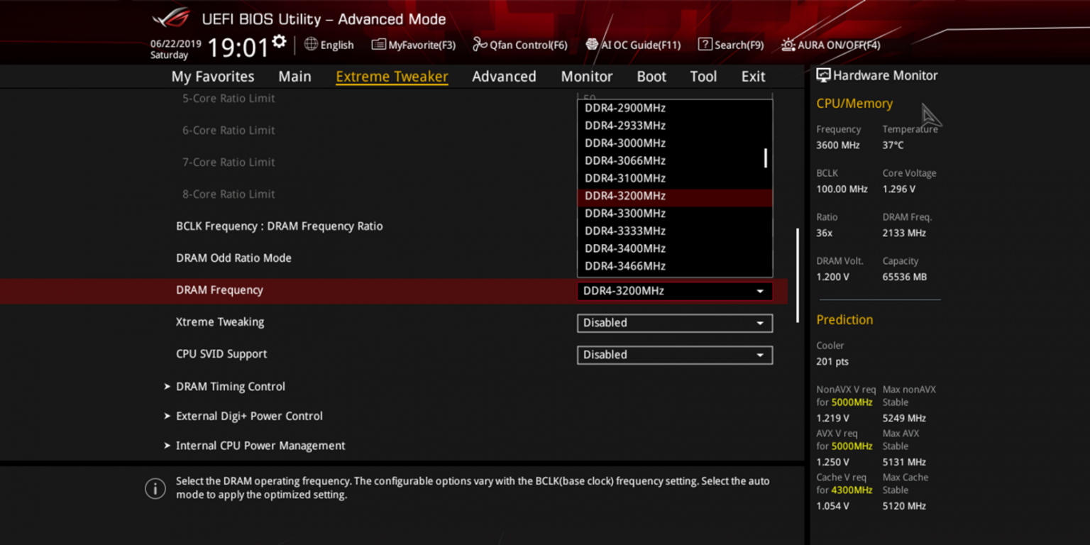1090x545 pixels.
Task: Click the MyFavorite folder icon
Action: pyautogui.click(x=378, y=45)
